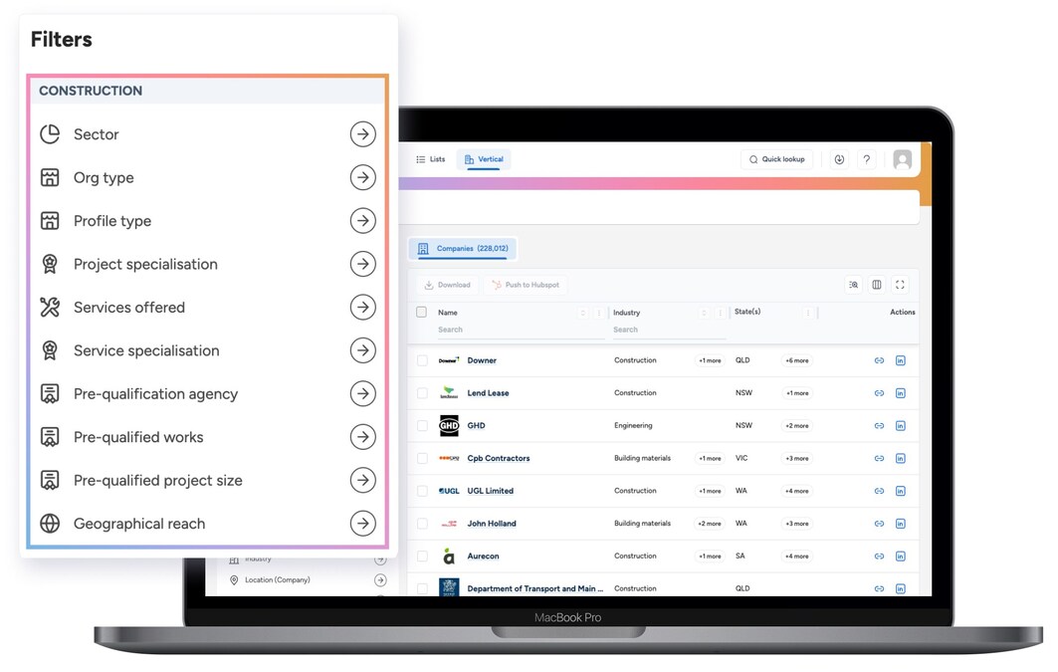Click the search-in-table magnifier icon
This screenshot has height=672, width=1058.
(853, 285)
